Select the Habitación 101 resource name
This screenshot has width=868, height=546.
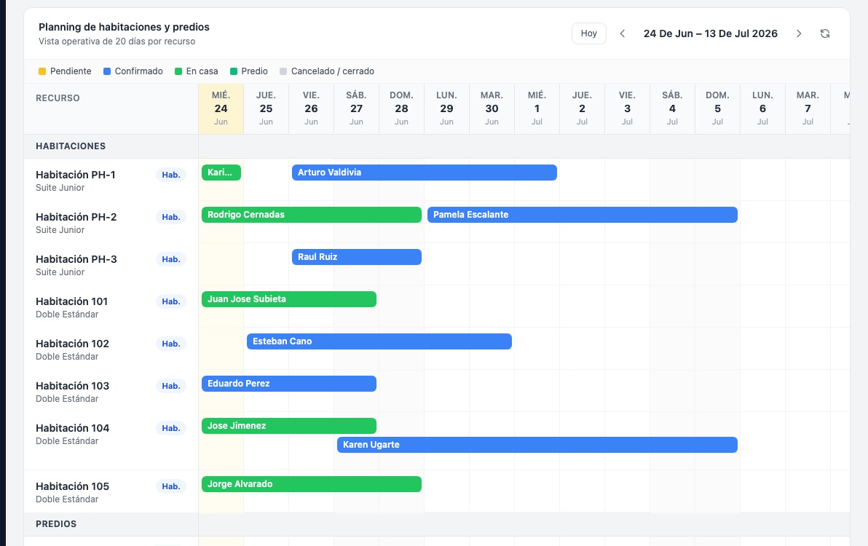click(72, 301)
